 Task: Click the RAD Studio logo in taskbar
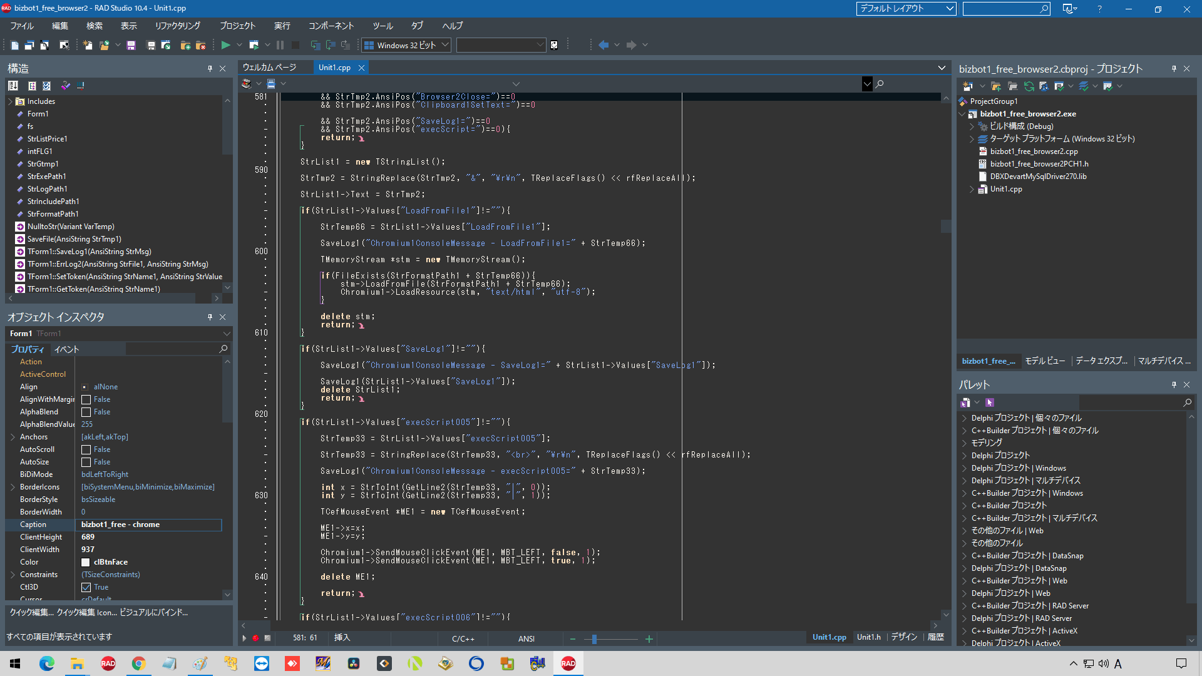[x=570, y=663]
